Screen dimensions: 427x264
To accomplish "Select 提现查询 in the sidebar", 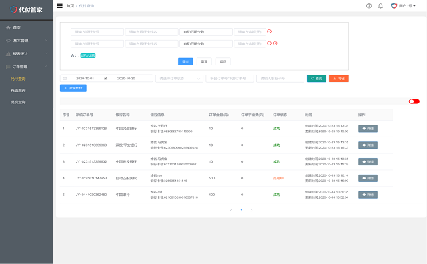I will click(18, 102).
